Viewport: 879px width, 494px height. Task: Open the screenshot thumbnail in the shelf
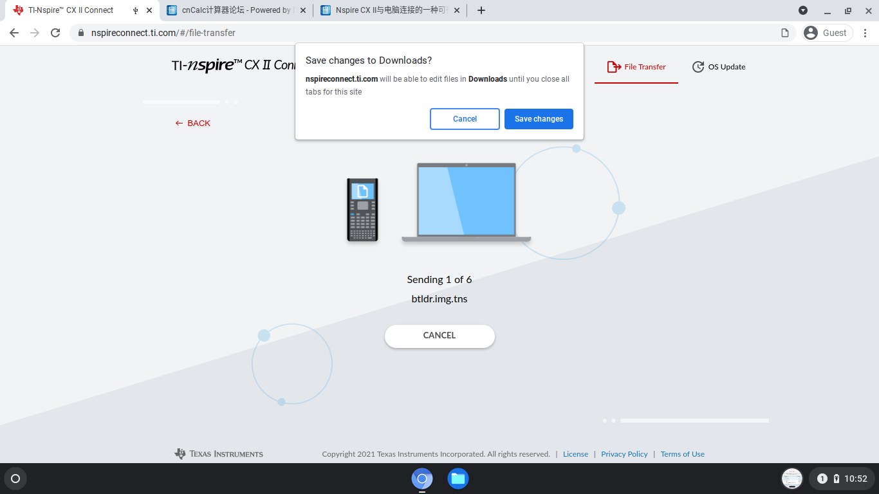pyautogui.click(x=792, y=479)
